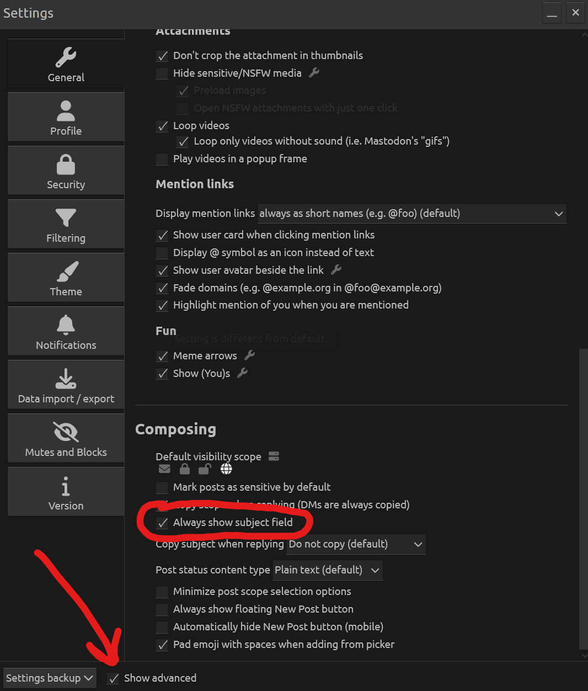588x691 pixels.
Task: Open Post status content type dropdown
Action: pos(328,570)
